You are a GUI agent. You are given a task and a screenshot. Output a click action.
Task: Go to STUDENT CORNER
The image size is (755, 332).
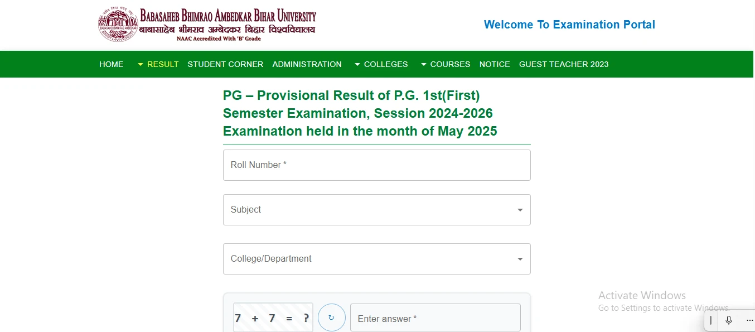(x=225, y=64)
